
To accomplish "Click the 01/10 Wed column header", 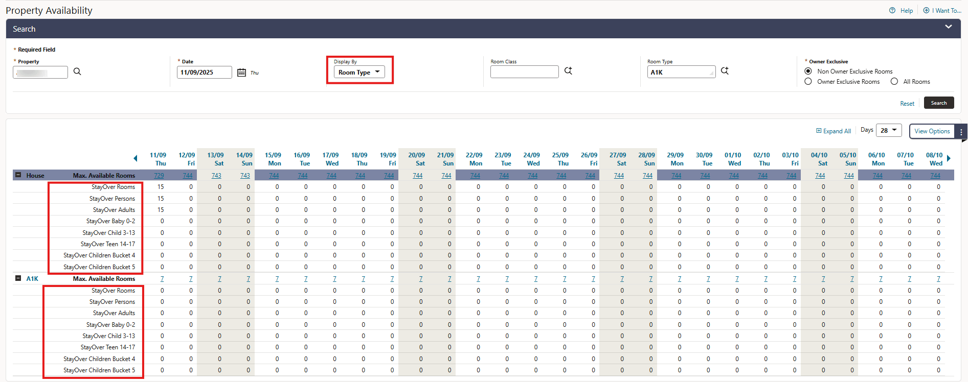I will 733,159.
